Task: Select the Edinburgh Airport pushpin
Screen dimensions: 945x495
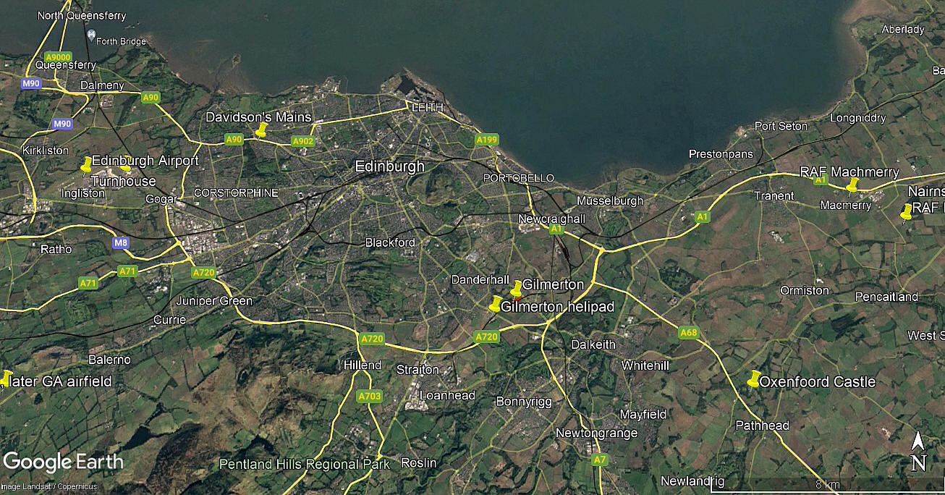Action: click(x=87, y=164)
